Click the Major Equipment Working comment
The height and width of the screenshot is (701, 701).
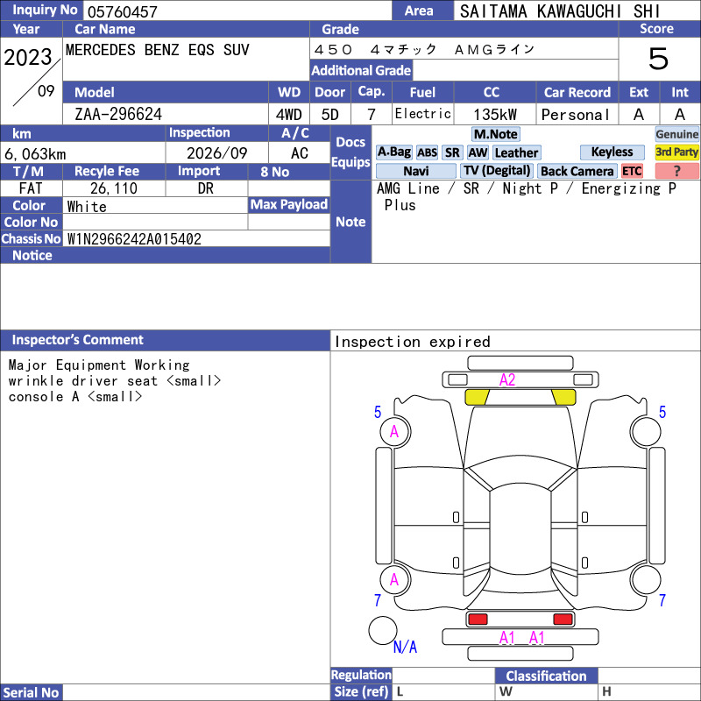99,365
